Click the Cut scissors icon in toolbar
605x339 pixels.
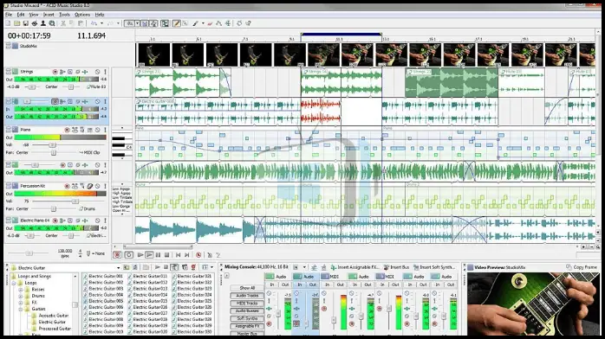63,23
